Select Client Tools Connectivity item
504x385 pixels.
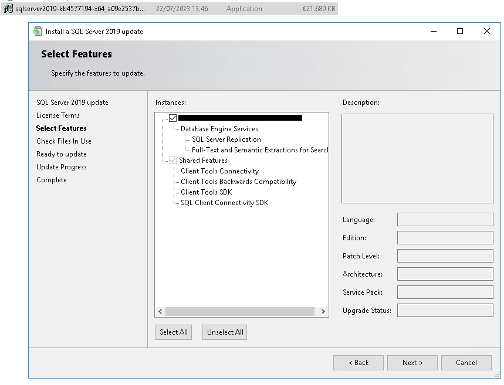(219, 171)
